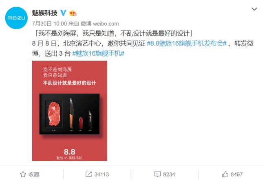Screen dimensions: 265x181
Task: Open hashtag #8.8魅族16旗舰手机发布会#
Action: click(187, 44)
